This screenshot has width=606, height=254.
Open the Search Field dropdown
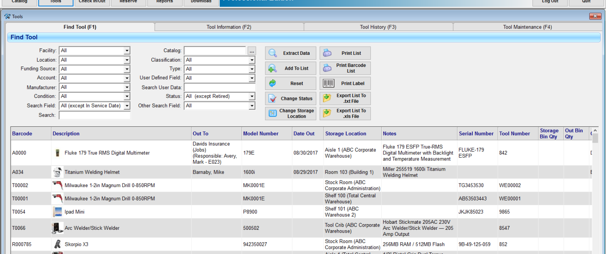tap(127, 106)
